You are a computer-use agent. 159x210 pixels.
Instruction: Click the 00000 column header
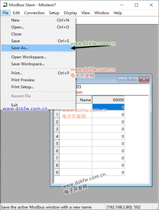[108, 100]
